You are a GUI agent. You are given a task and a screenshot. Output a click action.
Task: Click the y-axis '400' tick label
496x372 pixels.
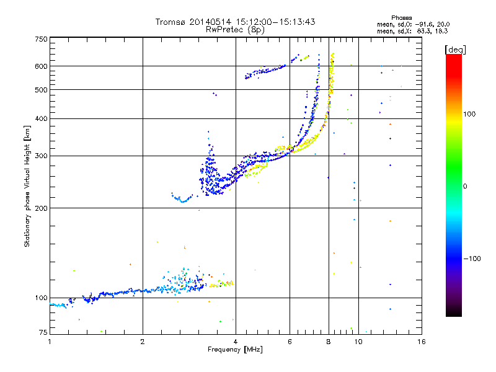coord(42,118)
